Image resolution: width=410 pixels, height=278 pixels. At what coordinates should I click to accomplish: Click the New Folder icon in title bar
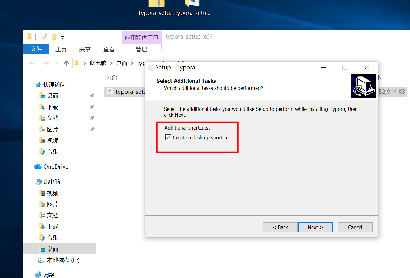[54, 37]
